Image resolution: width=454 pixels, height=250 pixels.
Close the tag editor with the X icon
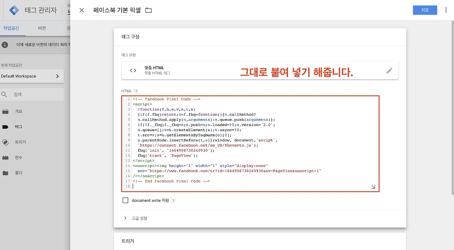[x=82, y=10]
